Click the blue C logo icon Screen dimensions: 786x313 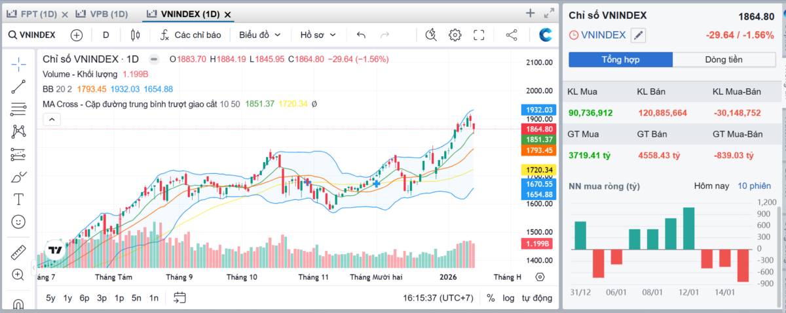pos(545,35)
